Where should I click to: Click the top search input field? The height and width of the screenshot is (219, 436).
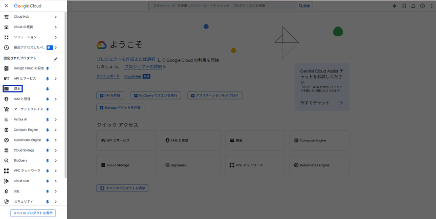[223, 6]
